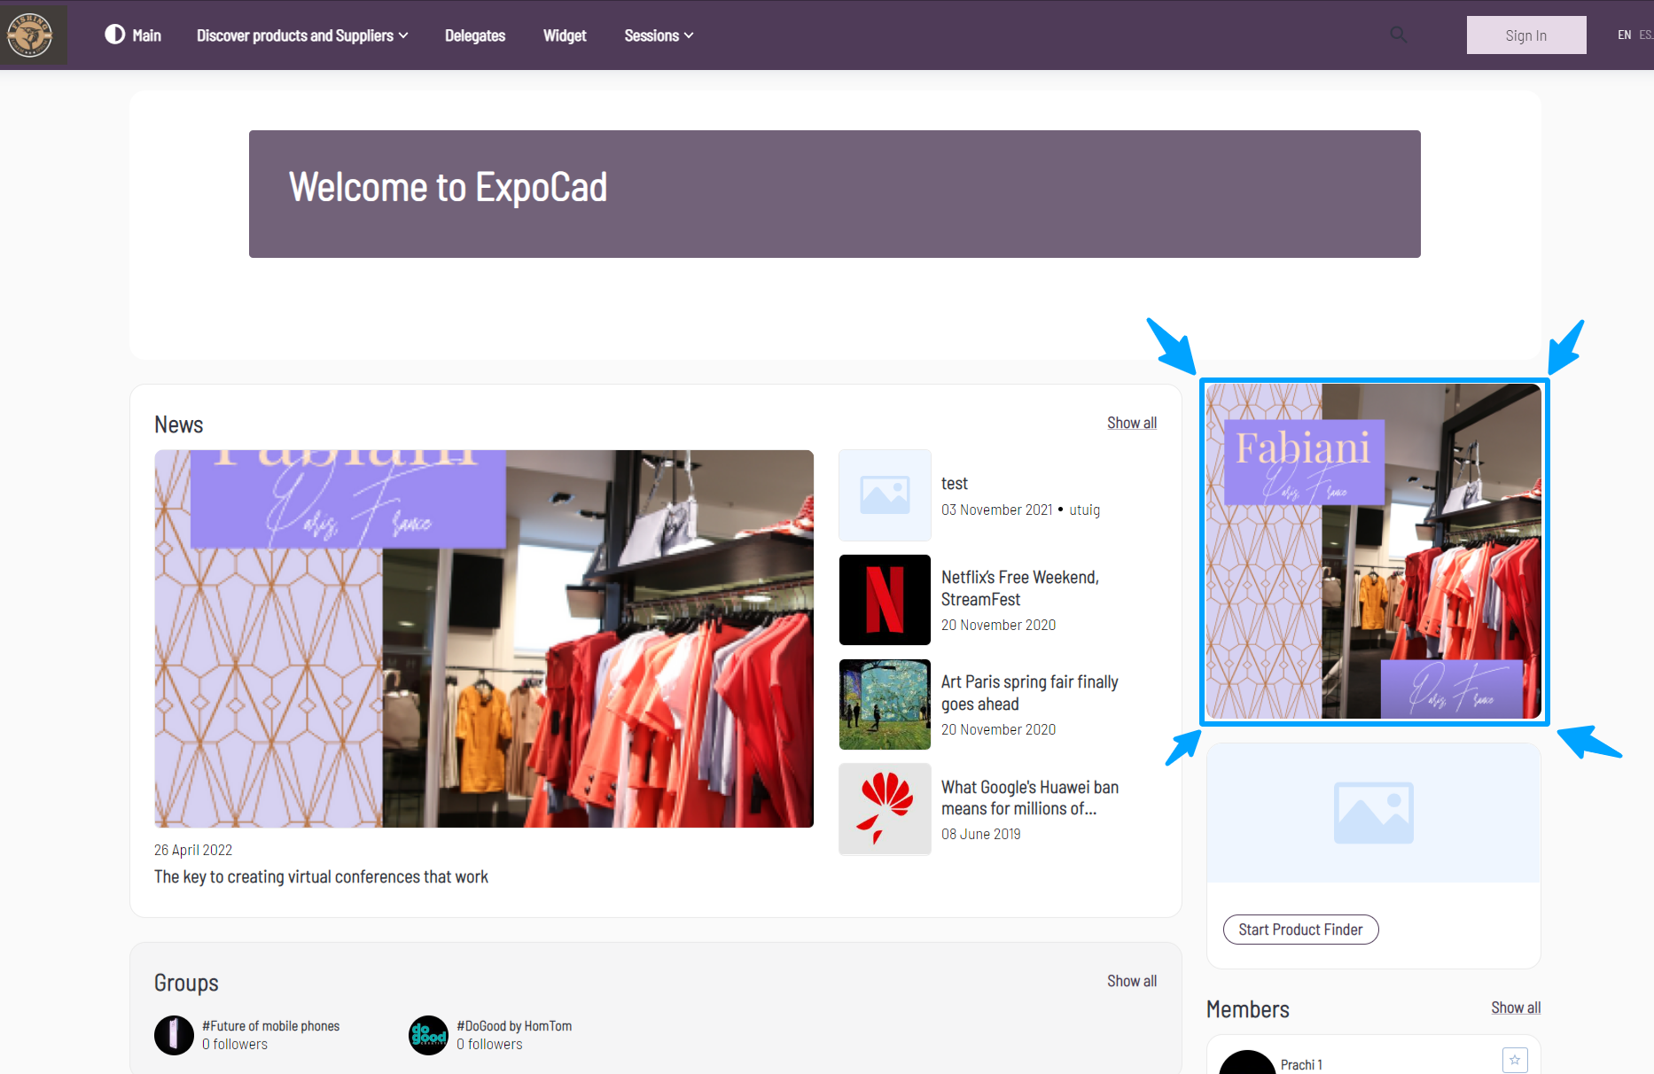
Task: Expand Discover products and Suppliers menu
Action: point(301,35)
